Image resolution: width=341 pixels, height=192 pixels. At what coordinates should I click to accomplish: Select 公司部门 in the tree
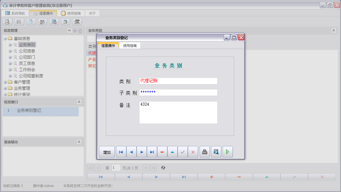(x=27, y=57)
